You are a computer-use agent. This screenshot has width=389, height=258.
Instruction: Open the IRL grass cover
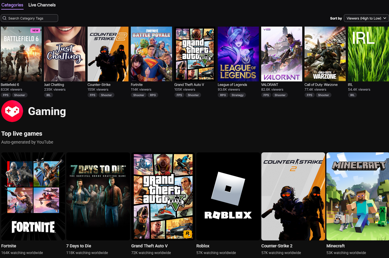(x=368, y=54)
